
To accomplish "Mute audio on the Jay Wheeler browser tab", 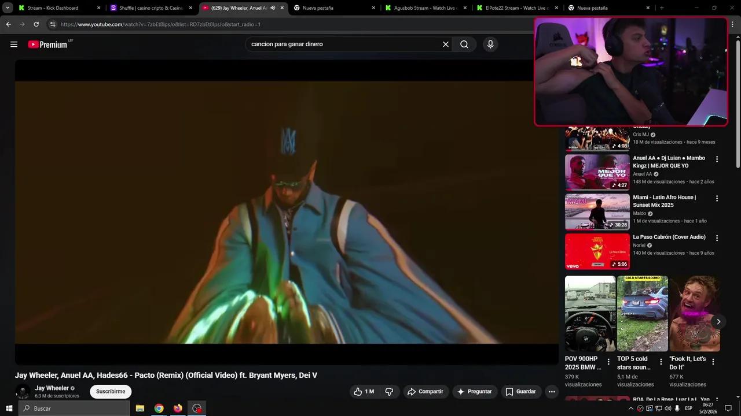I will click(x=272, y=8).
